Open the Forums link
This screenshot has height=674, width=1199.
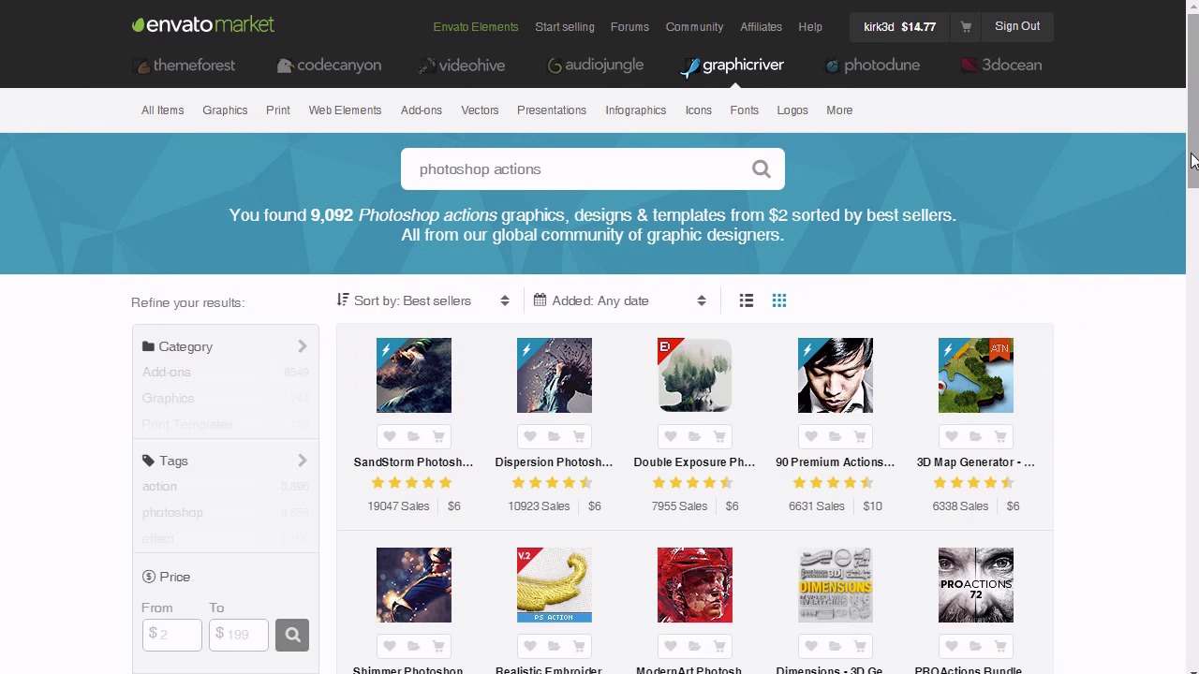coord(629,27)
